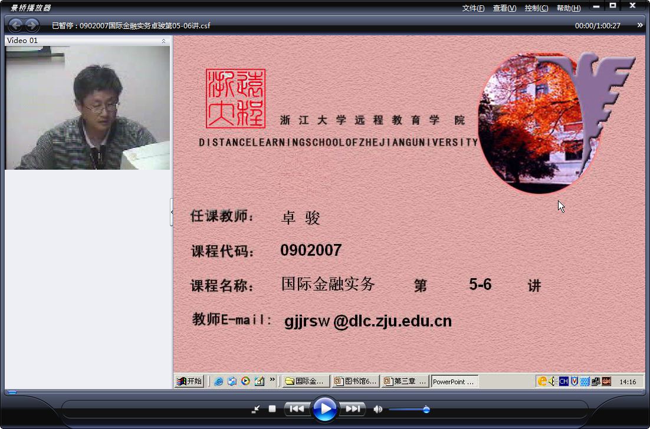Click the teacher name 卓 骏
Image resolution: width=650 pixels, height=429 pixels.
click(301, 217)
